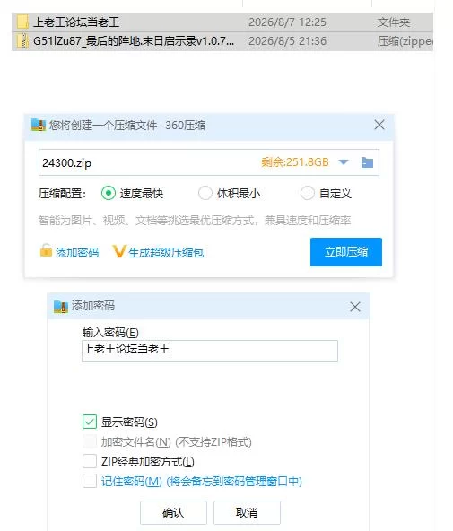
Task: Click the V icon beside 生成超级压缩包
Action: [118, 251]
